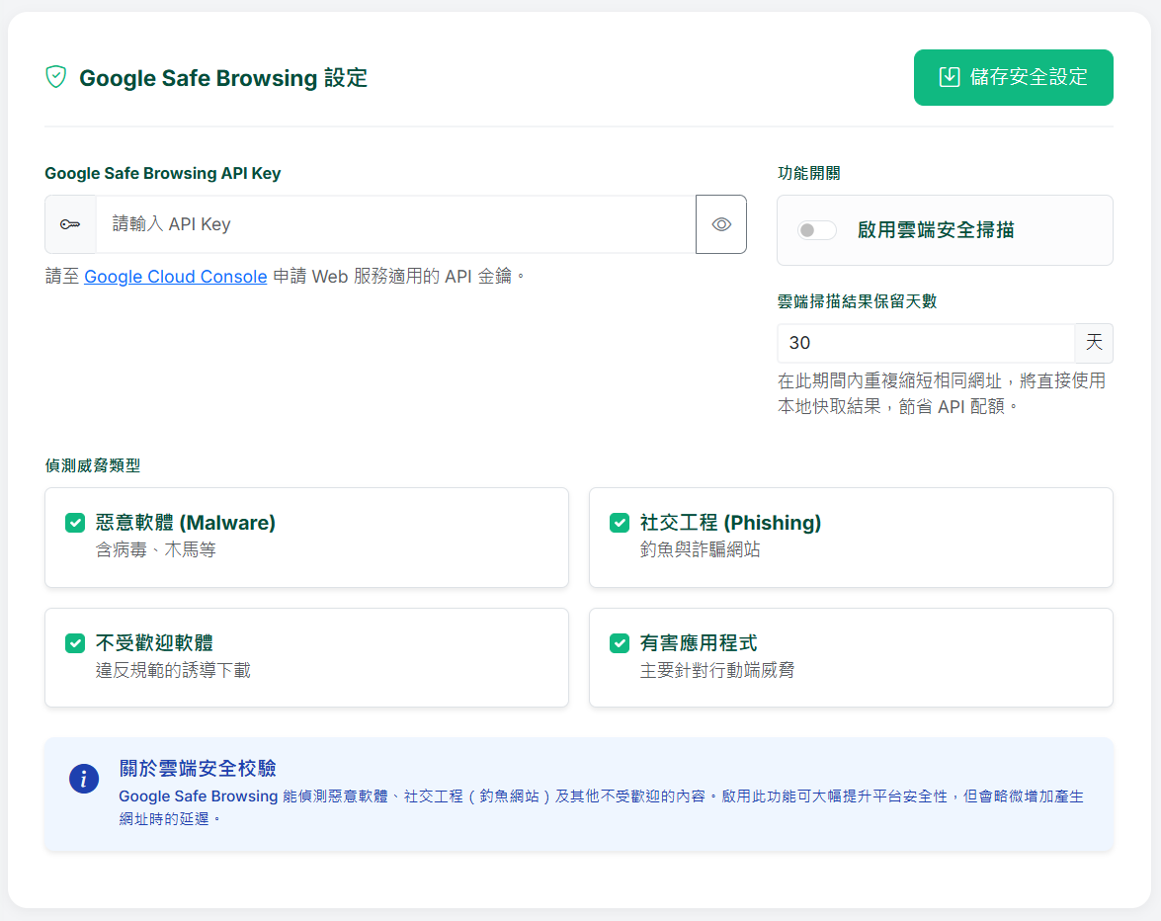
Task: Click the 天 unit suffix label
Action: (1094, 343)
